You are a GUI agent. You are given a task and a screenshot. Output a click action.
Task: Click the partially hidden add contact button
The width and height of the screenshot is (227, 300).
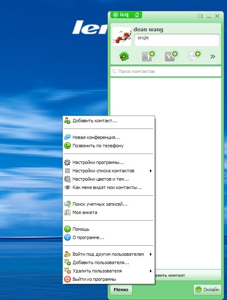(x=188, y=275)
